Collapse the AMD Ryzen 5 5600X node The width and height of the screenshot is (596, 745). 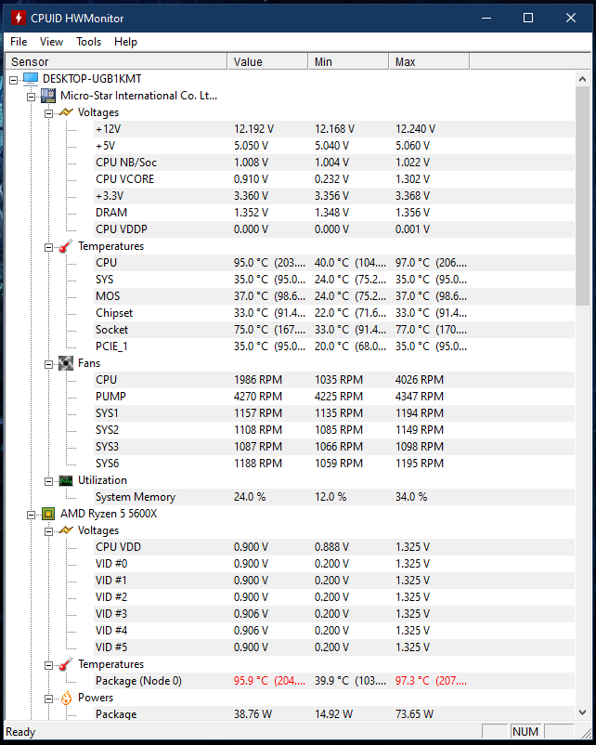pos(32,515)
